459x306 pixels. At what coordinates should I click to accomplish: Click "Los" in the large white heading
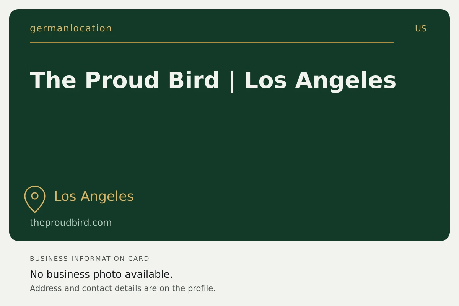click(x=265, y=80)
